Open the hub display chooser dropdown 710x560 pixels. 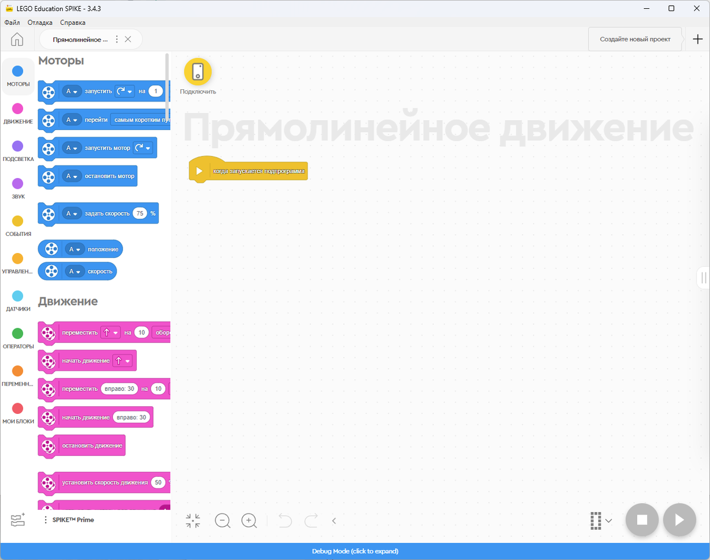[601, 520]
